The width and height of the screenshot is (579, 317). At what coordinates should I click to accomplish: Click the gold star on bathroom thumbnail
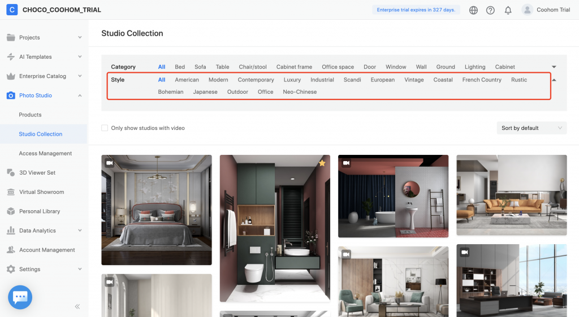pos(322,163)
